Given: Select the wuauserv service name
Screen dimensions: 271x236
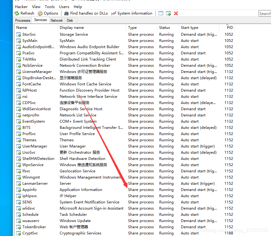Looking at the screenshot, I should click(x=31, y=221).
